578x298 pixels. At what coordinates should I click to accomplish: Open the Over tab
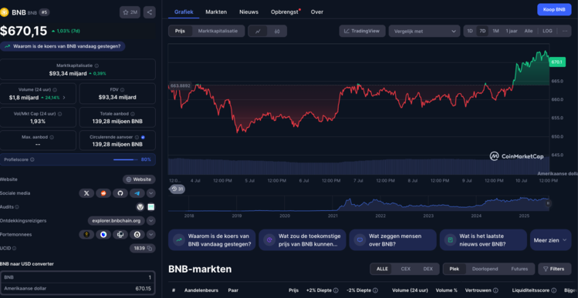317,12
